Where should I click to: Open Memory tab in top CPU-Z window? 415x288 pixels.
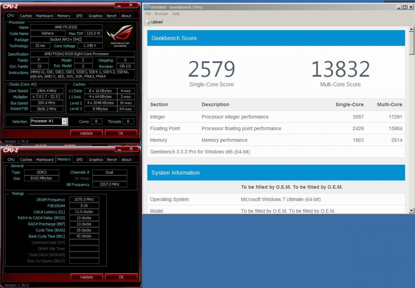point(64,16)
